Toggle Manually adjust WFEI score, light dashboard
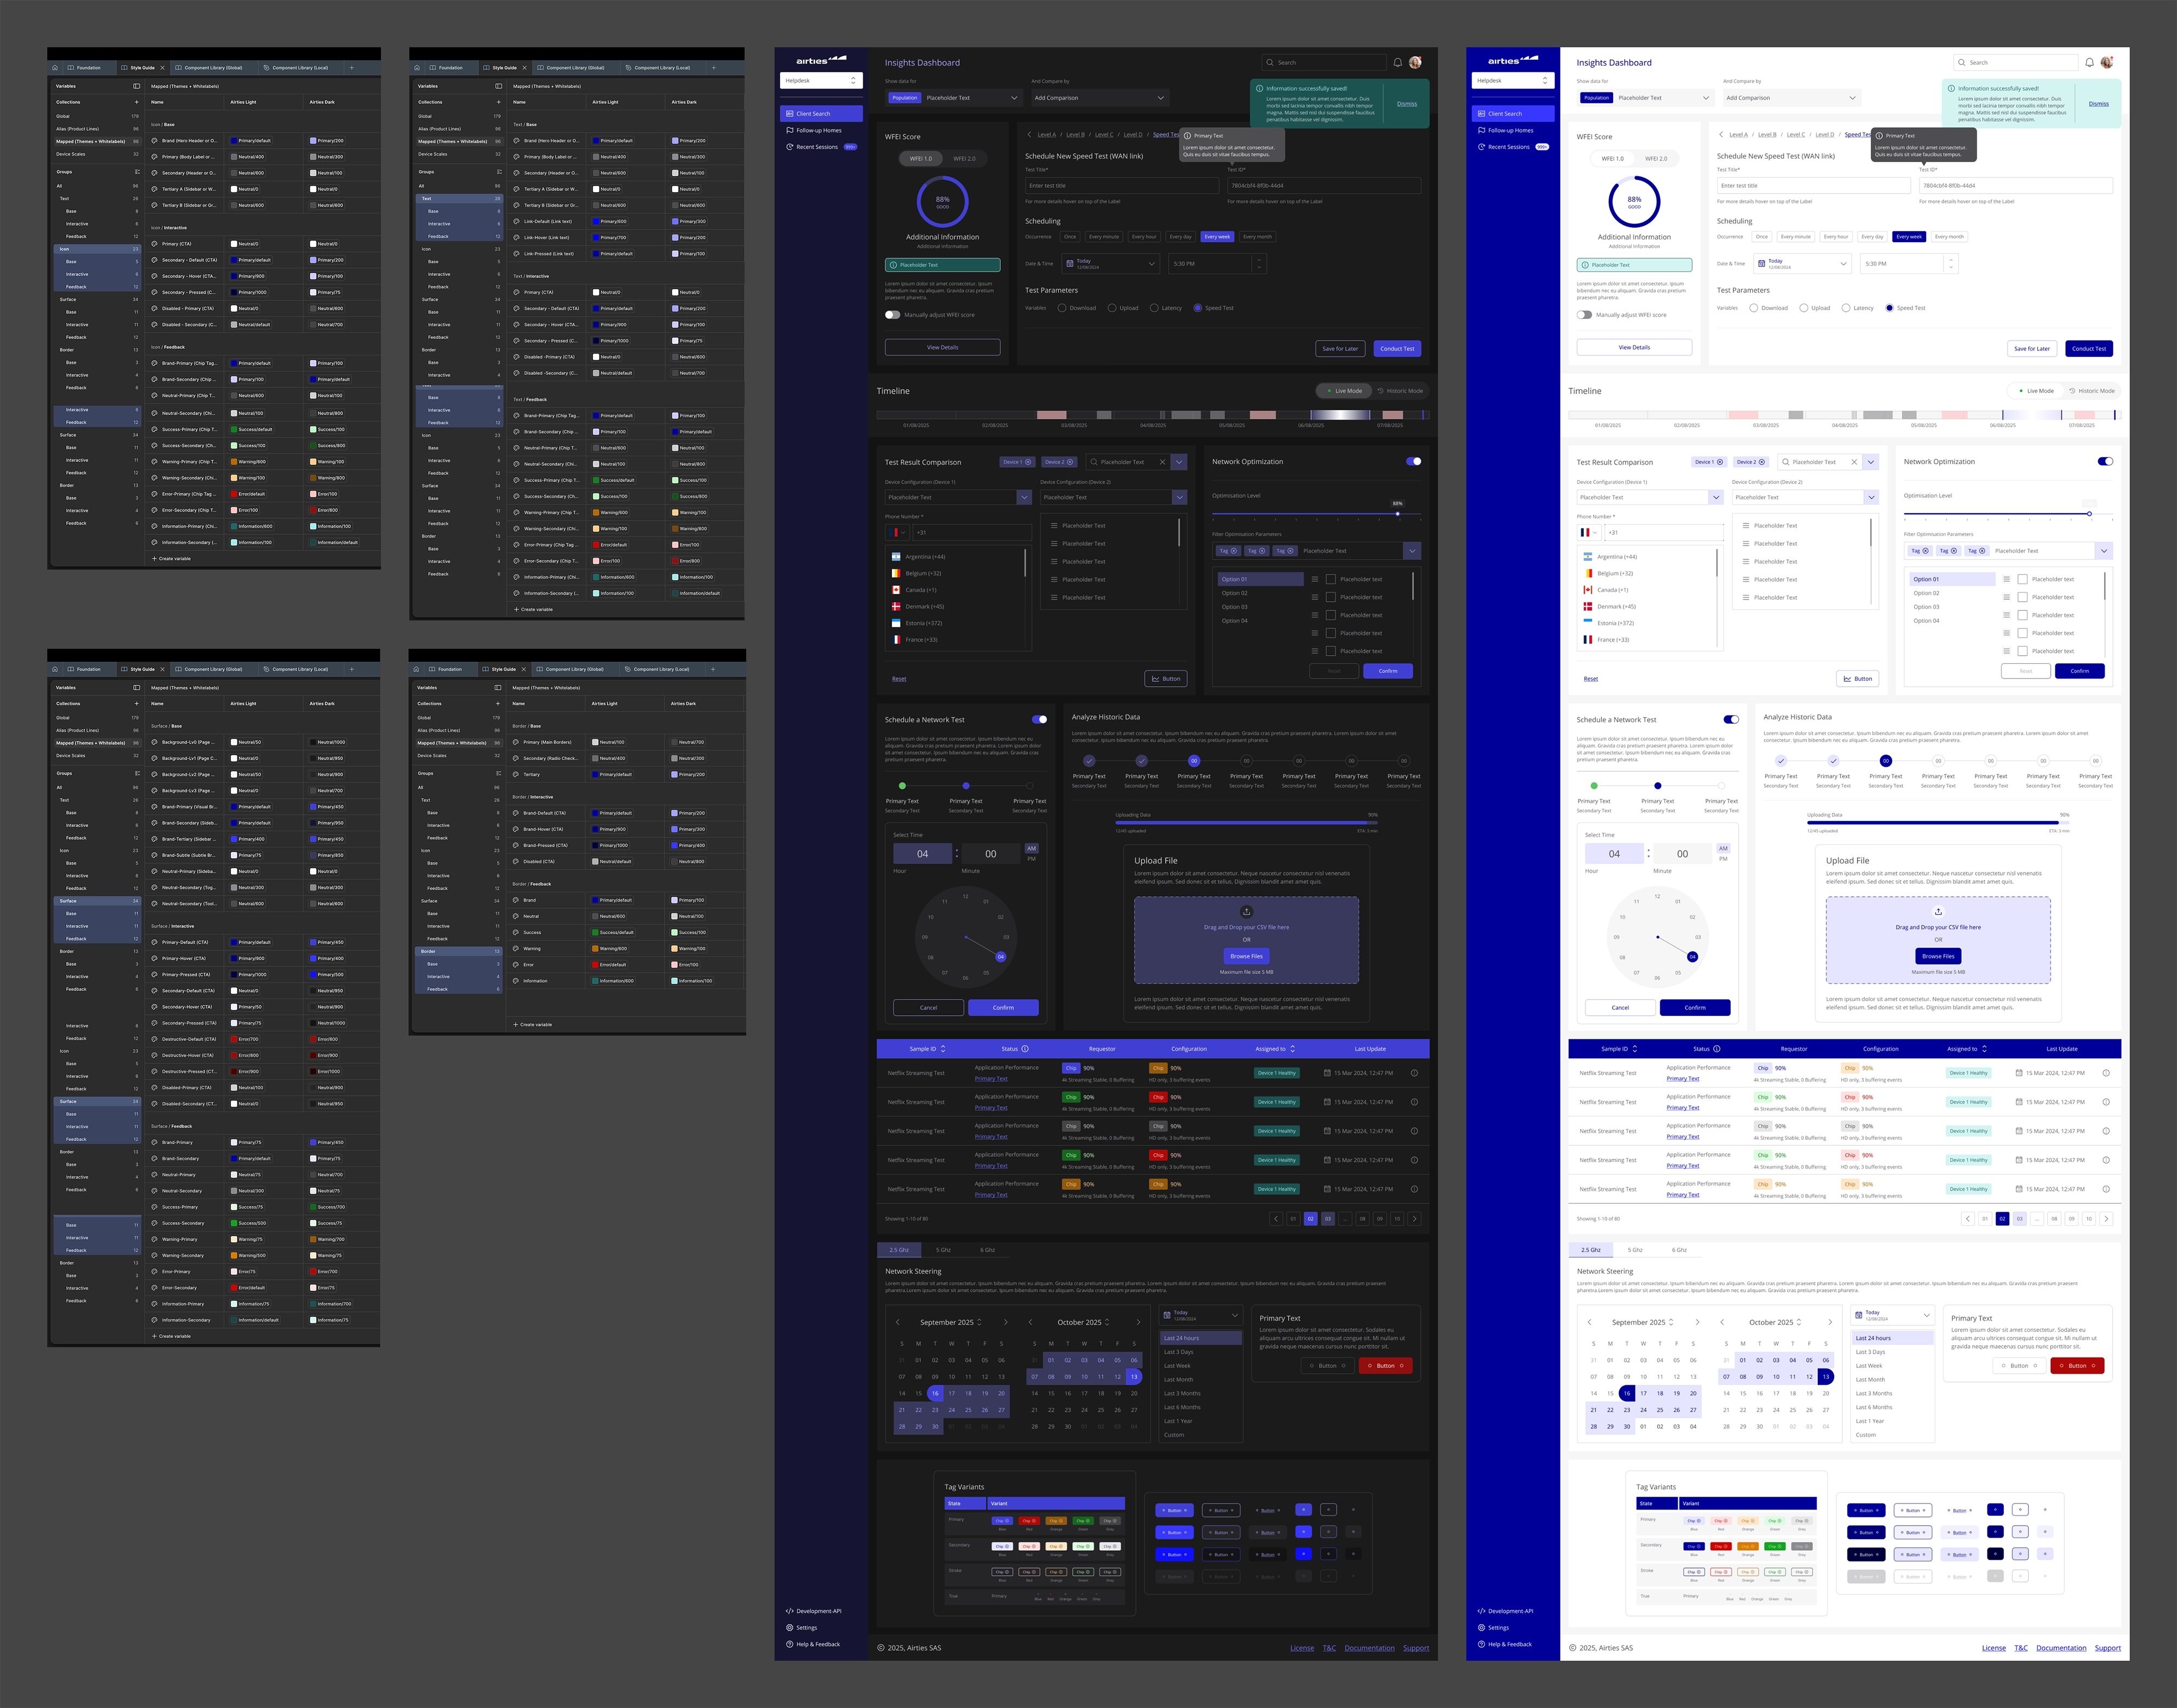This screenshot has width=2177, height=1708. point(1584,315)
